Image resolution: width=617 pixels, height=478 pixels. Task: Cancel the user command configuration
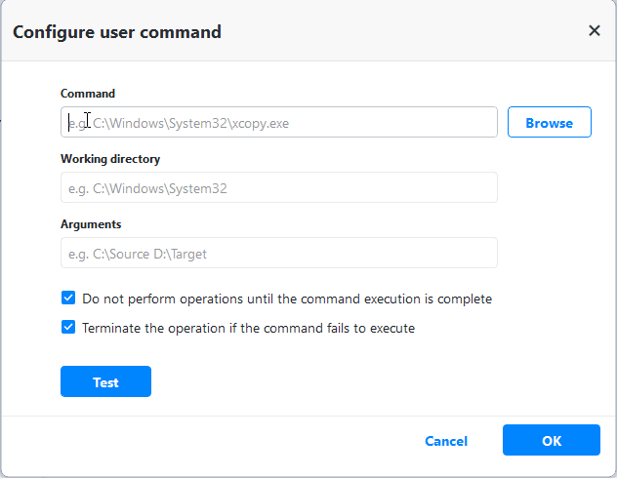click(x=446, y=441)
